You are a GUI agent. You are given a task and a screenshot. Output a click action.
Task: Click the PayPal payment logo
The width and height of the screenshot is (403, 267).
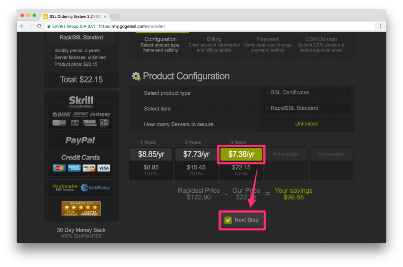point(80,140)
